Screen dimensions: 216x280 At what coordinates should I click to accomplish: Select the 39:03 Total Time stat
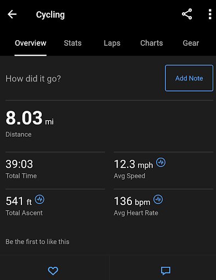(21, 169)
